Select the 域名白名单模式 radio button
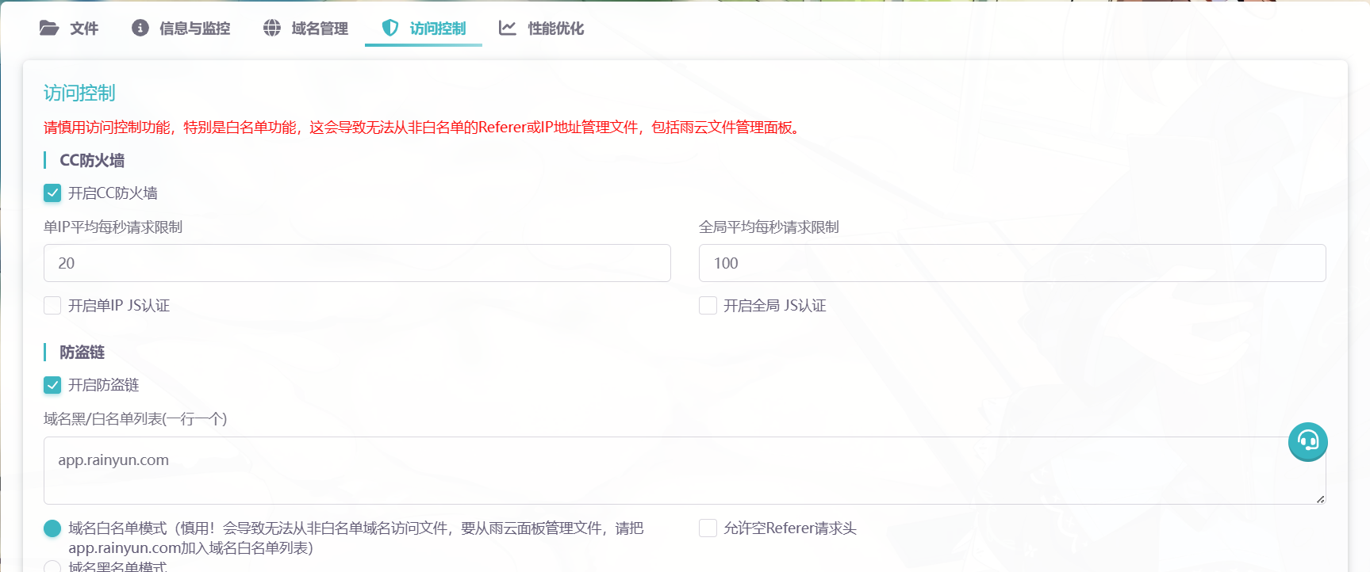Image resolution: width=1370 pixels, height=572 pixels. click(52, 528)
